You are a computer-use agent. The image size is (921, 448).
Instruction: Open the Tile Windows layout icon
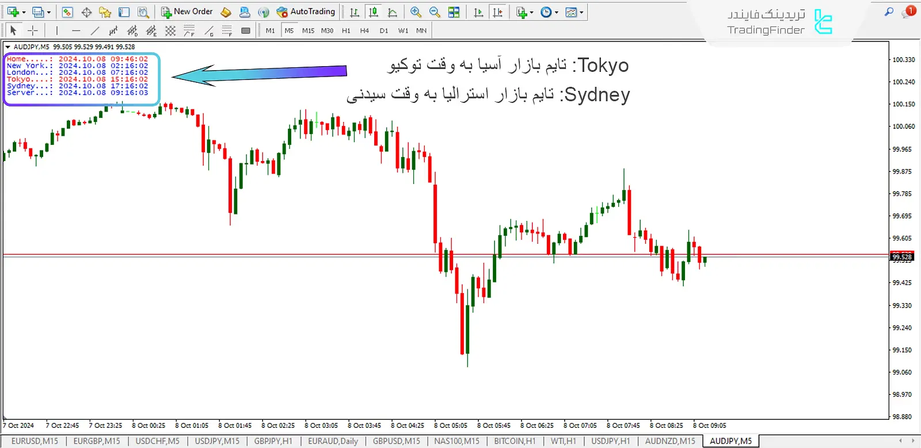[x=454, y=12]
